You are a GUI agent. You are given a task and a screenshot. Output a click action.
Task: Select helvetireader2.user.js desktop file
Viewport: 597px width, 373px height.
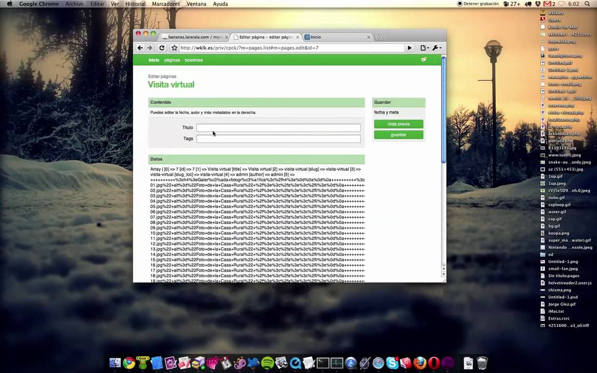pos(566,283)
